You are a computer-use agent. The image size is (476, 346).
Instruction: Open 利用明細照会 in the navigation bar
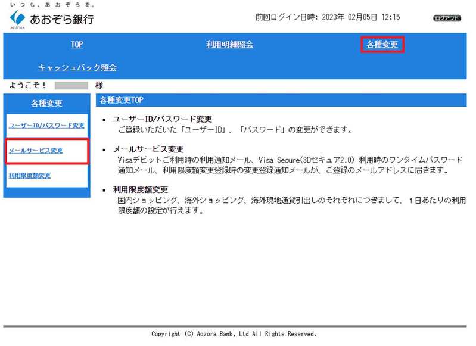229,45
